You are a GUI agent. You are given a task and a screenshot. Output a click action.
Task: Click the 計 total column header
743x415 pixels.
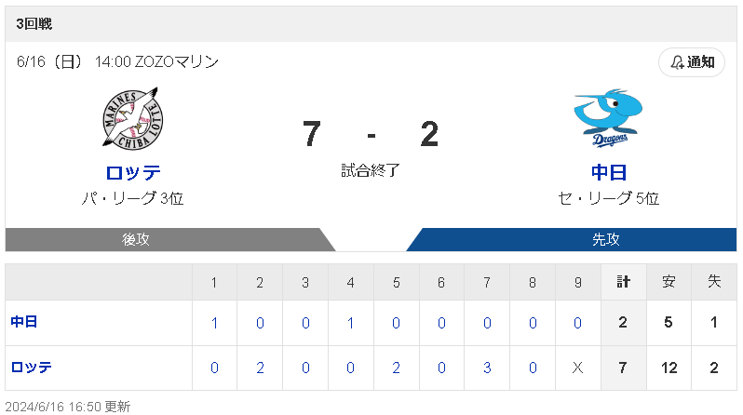[x=623, y=282]
